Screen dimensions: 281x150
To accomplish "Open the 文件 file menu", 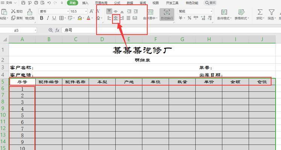I will 8,3.
